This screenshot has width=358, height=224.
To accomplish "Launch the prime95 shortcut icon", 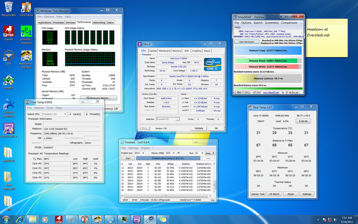I will pos(26,35).
